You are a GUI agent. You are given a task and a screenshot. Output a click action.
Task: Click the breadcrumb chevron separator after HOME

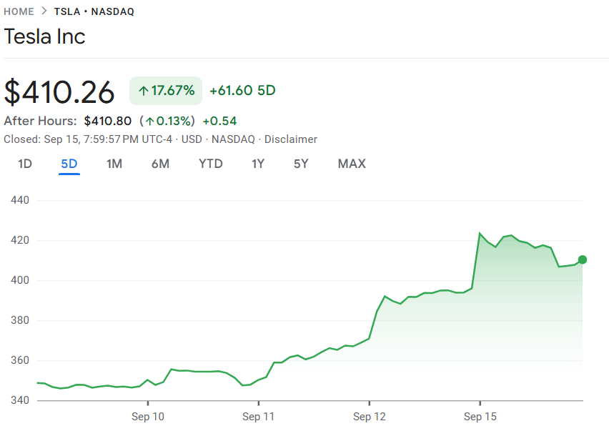click(x=44, y=11)
